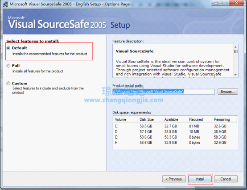Click the Product install path field
Image resolution: width=247 pixels, height=190 pixels.
(164, 92)
